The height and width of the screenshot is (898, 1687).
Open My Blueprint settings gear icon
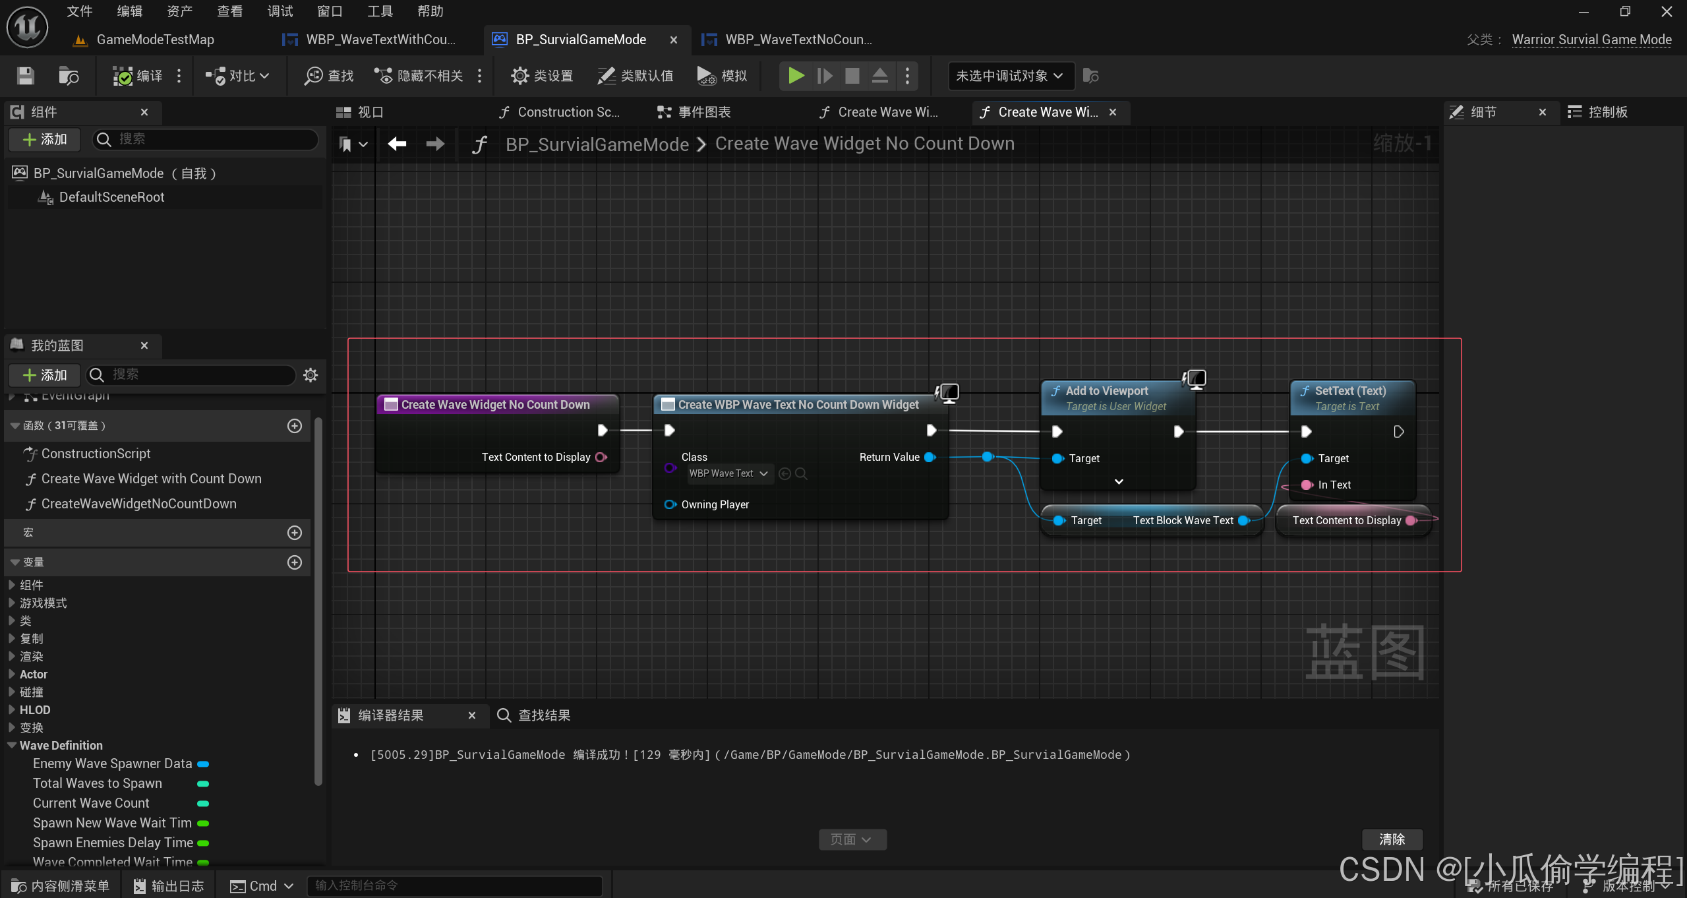pyautogui.click(x=311, y=375)
